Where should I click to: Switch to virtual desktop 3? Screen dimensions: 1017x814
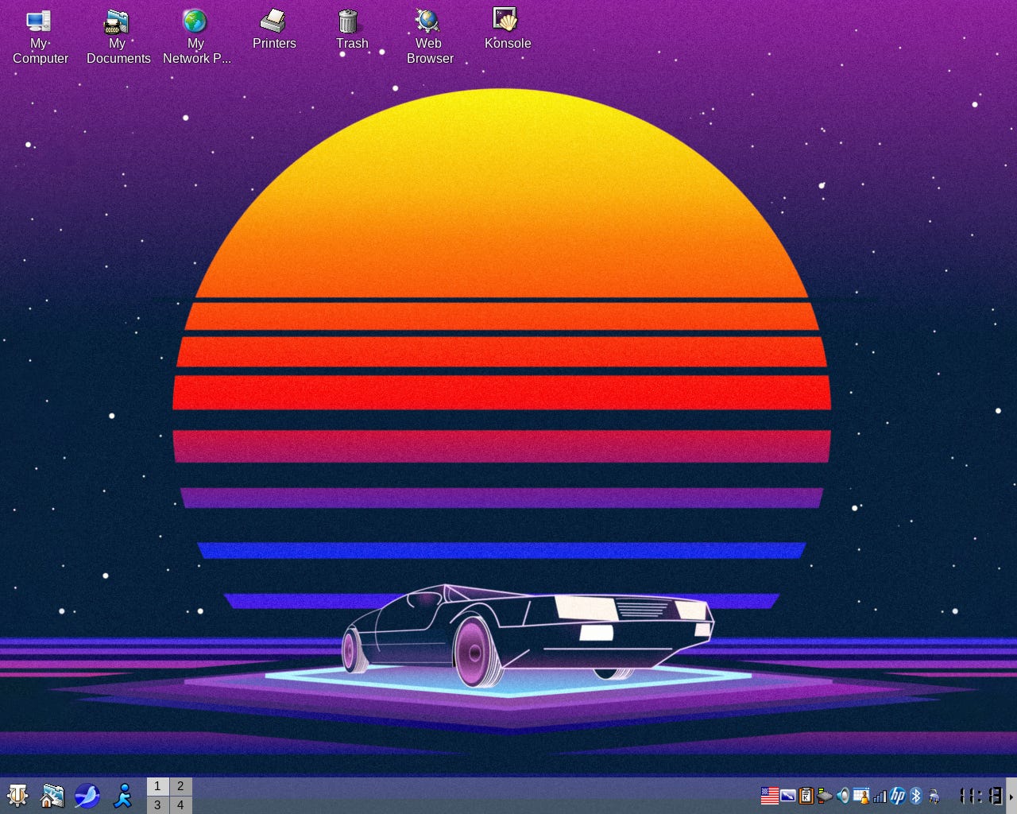coord(157,804)
